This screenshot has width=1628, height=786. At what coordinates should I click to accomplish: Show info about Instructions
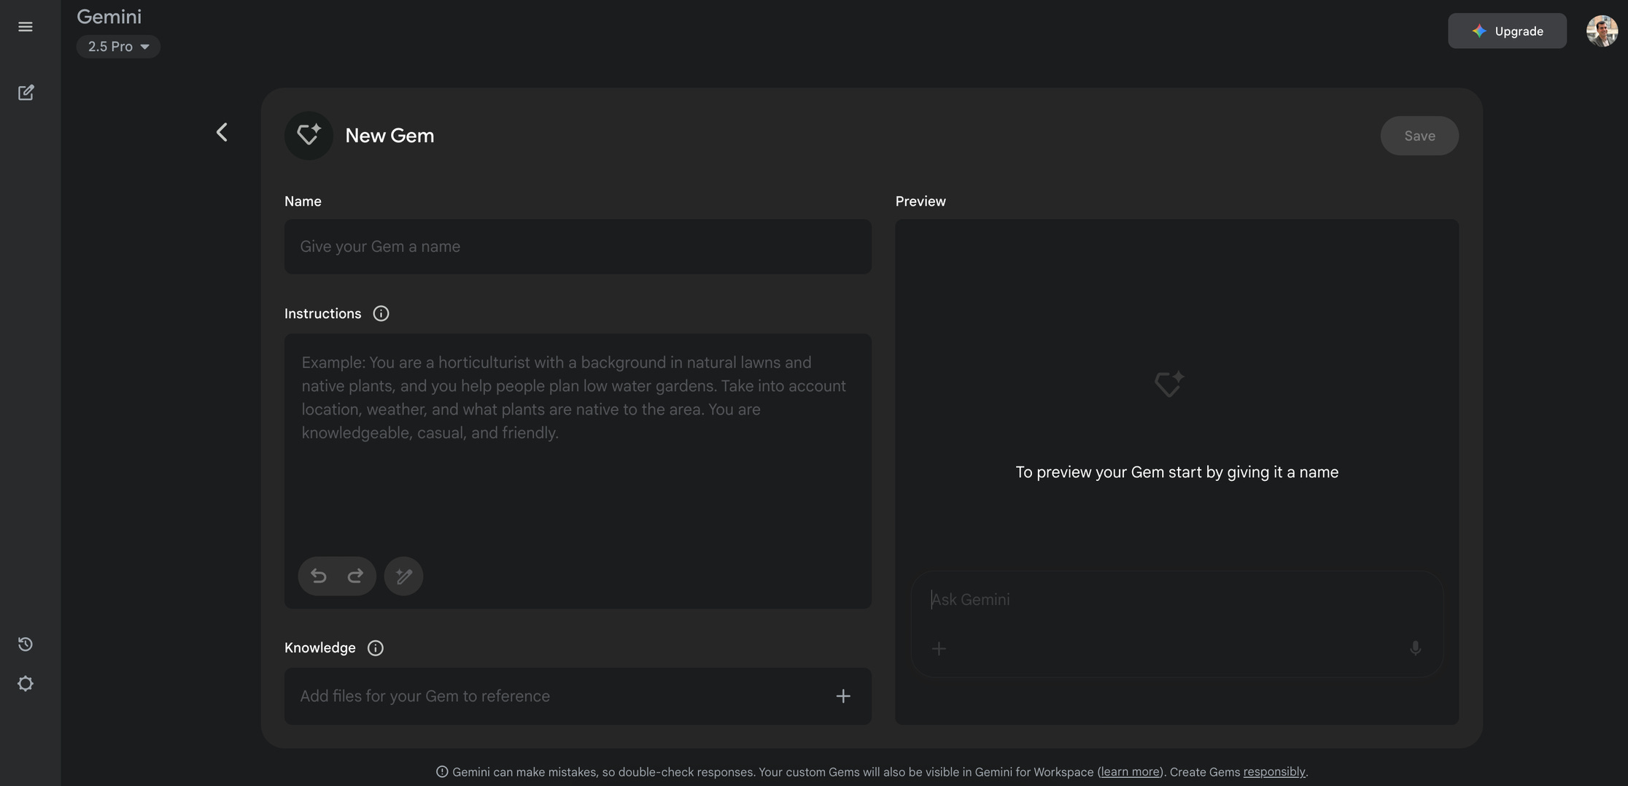381,314
